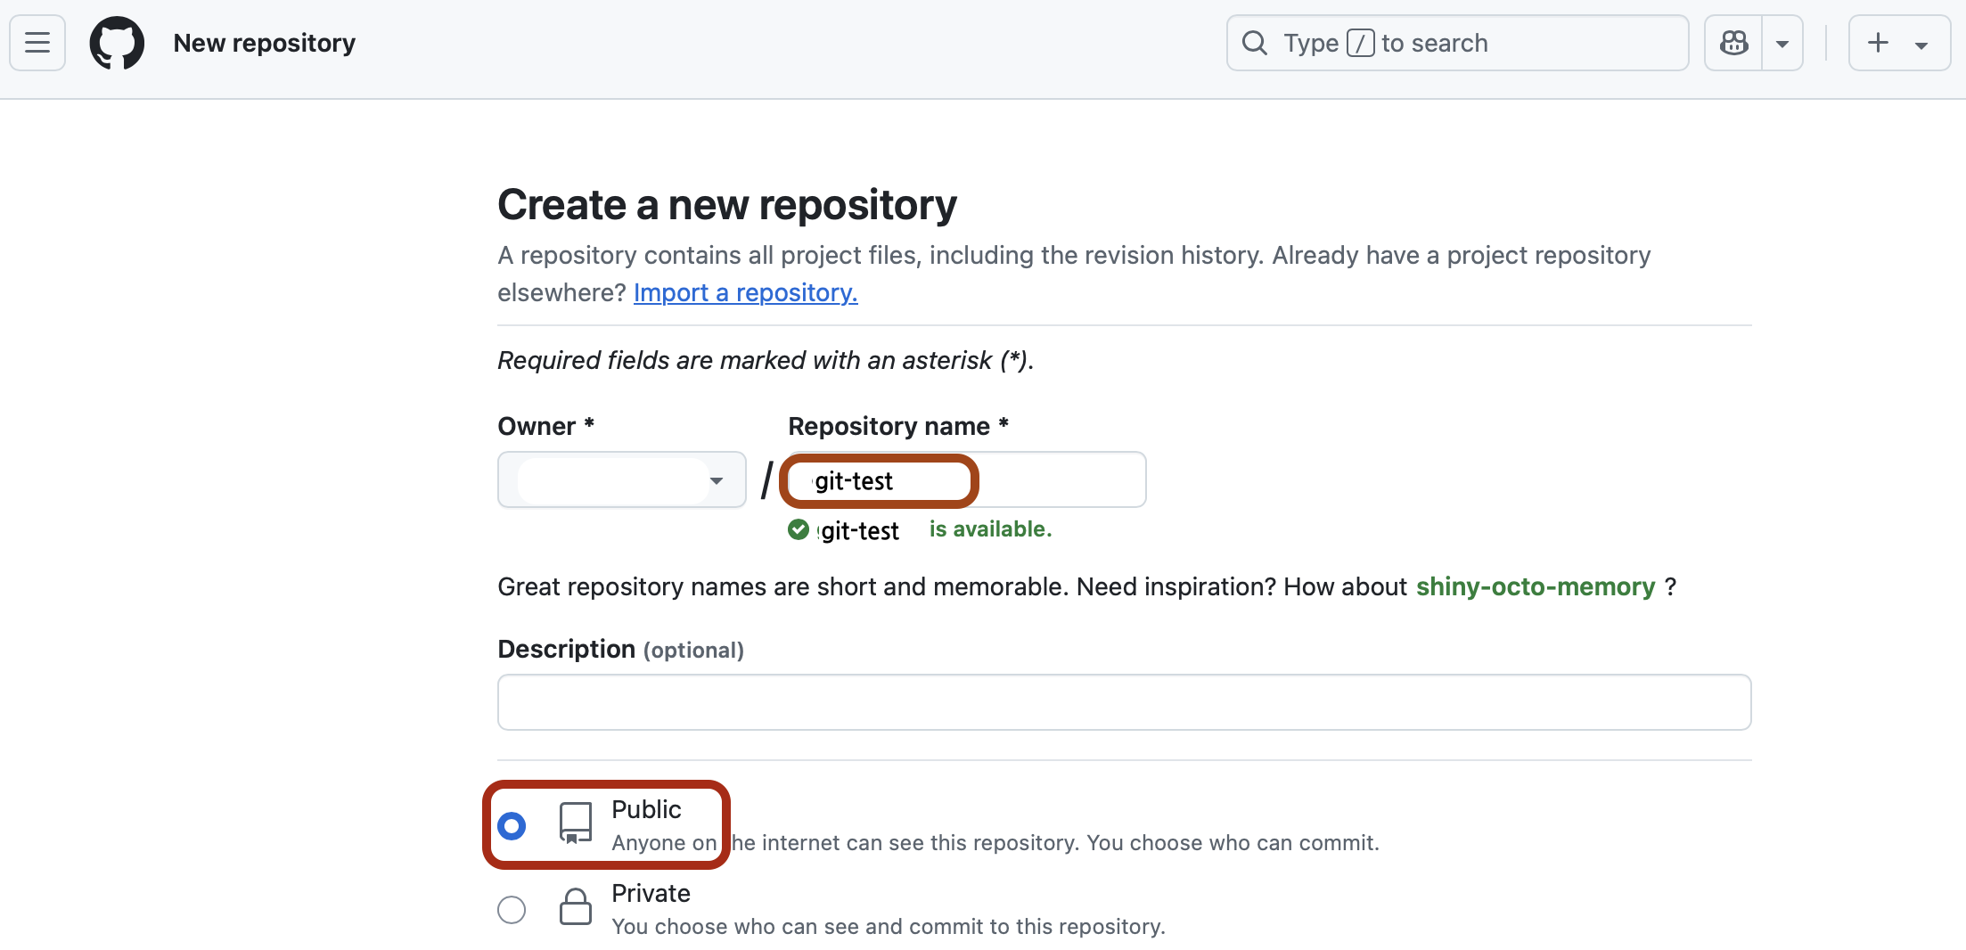Open the hamburger navigation menu
Viewport: 1966px width, 950px height.
click(x=37, y=43)
